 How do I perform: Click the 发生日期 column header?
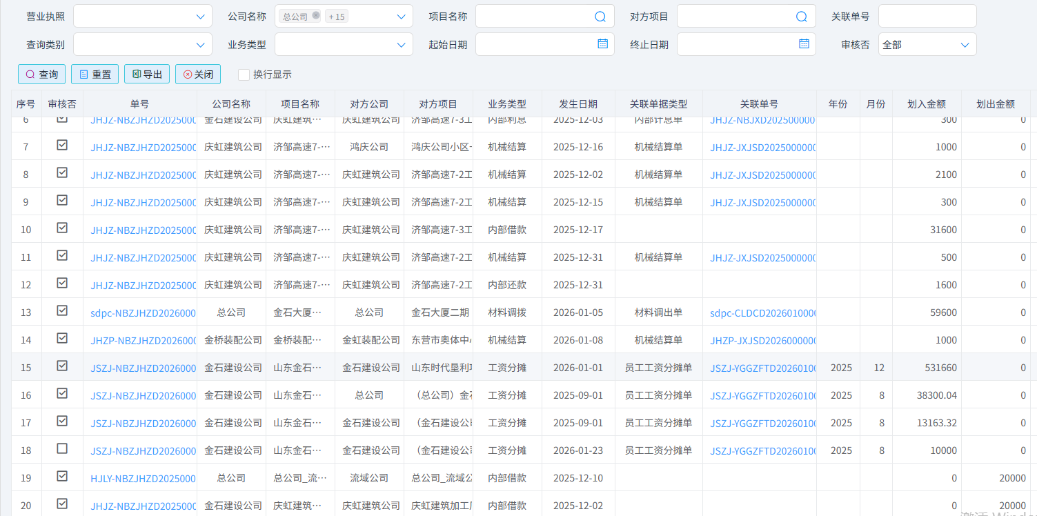click(578, 104)
